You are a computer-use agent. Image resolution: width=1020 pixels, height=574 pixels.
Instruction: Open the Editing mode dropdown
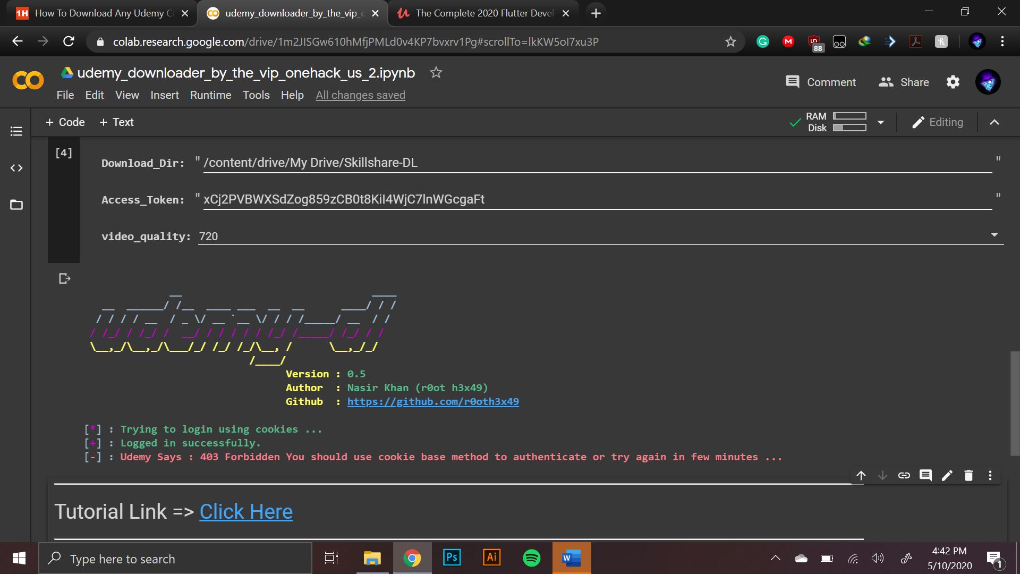[x=938, y=122]
